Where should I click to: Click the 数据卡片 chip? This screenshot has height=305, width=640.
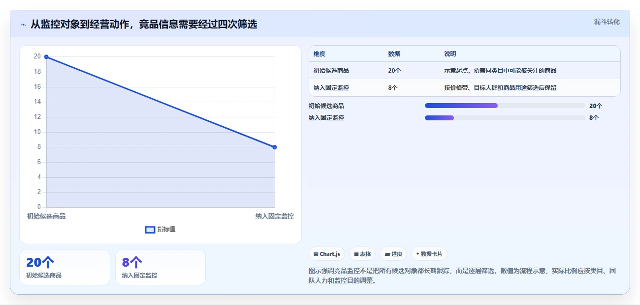click(429, 254)
